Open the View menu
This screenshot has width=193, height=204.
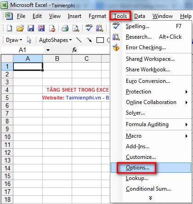click(55, 16)
